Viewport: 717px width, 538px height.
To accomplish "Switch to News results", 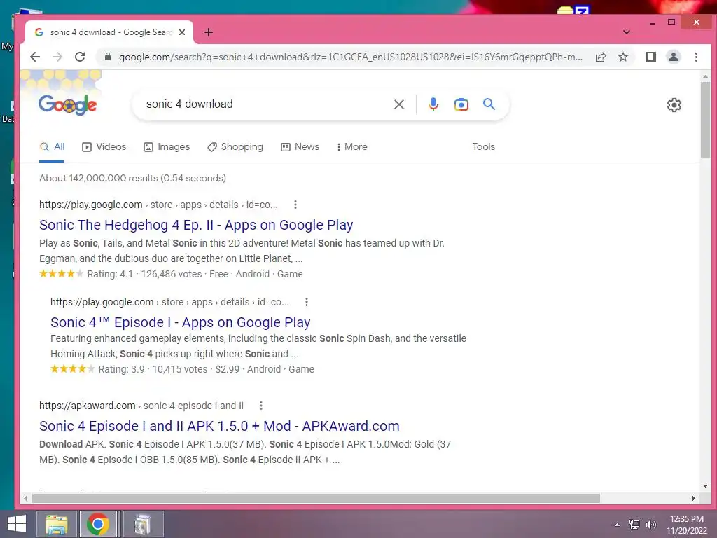I will 300,147.
